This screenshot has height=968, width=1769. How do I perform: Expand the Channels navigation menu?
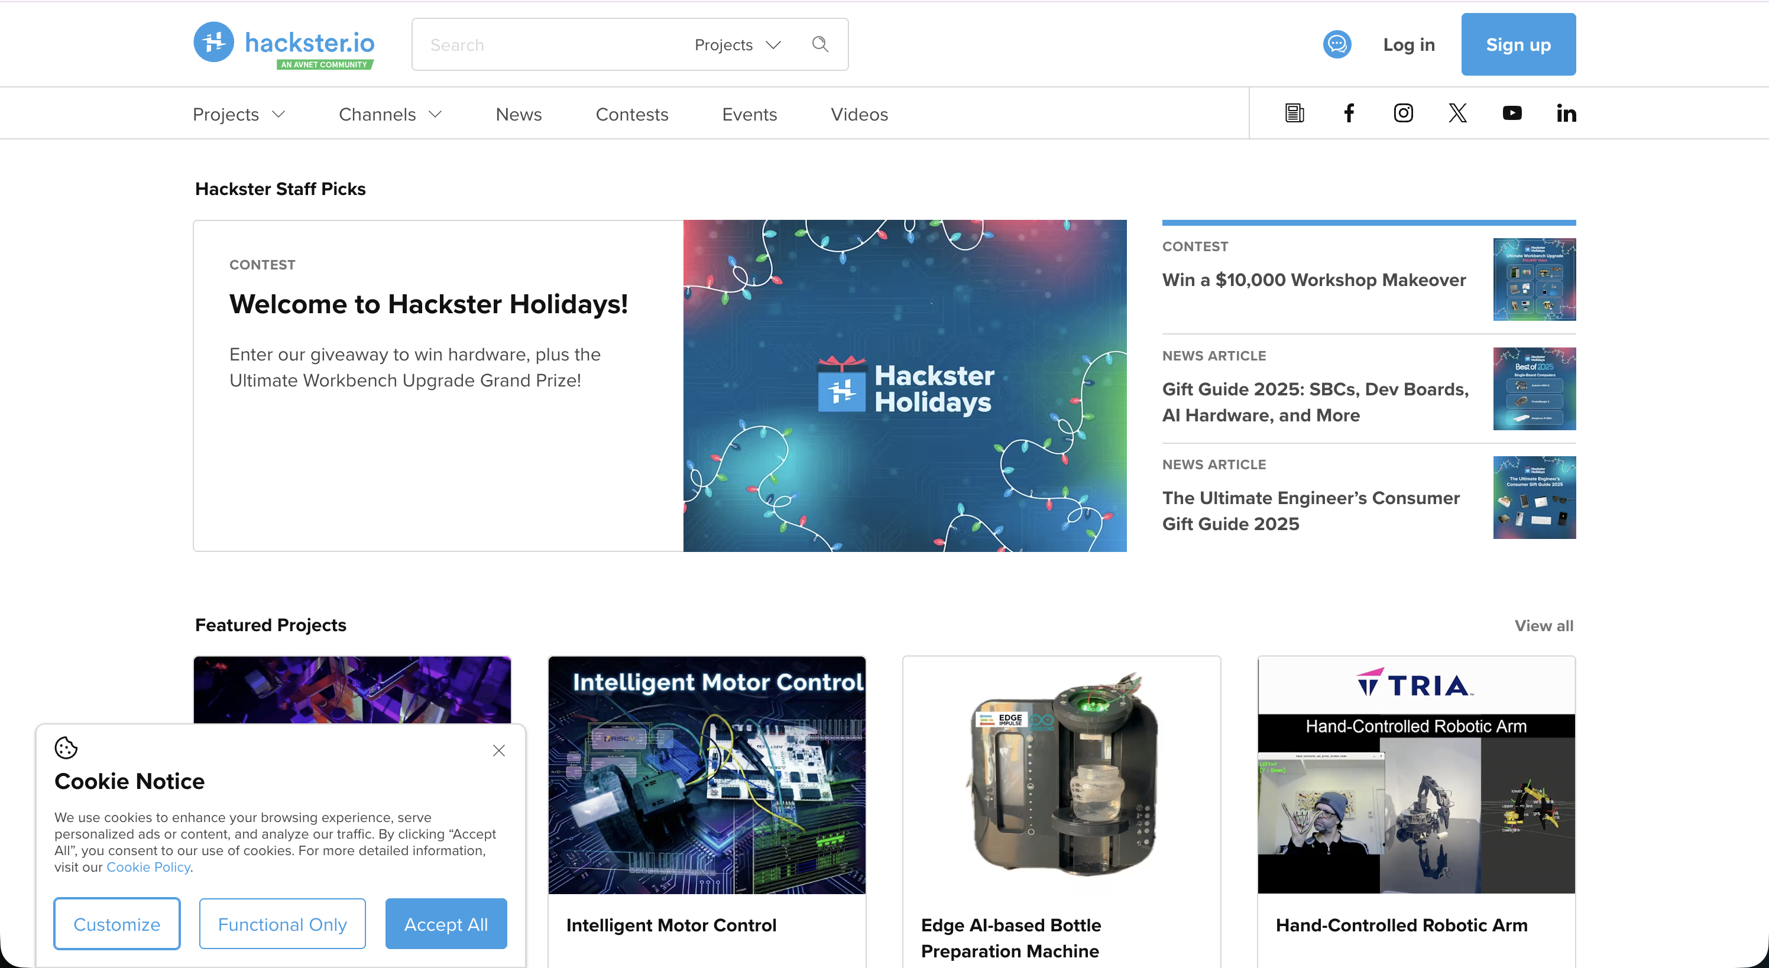[390, 114]
